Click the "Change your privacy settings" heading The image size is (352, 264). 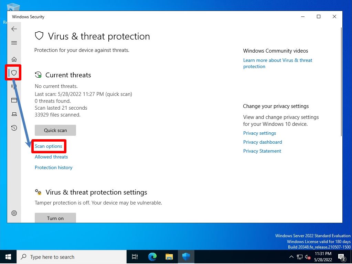click(276, 106)
